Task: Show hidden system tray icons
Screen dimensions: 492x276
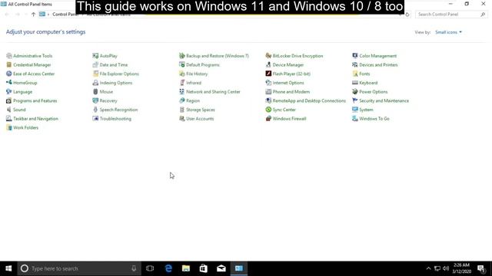Action: coord(428,268)
